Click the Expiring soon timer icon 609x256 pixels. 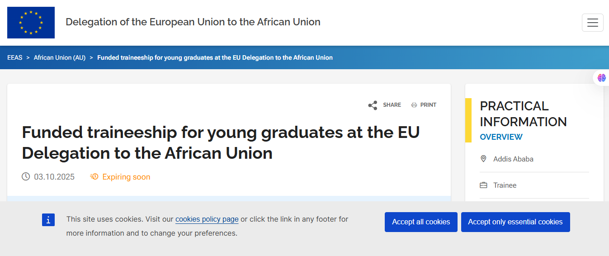(94, 177)
